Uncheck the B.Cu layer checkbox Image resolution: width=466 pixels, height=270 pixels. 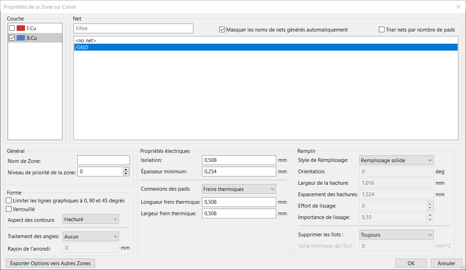12,38
